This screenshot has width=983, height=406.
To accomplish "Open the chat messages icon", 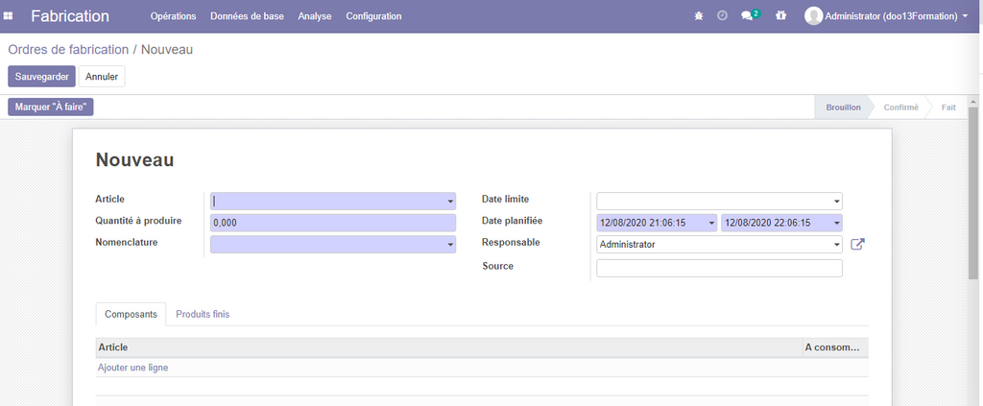I will click(x=748, y=16).
